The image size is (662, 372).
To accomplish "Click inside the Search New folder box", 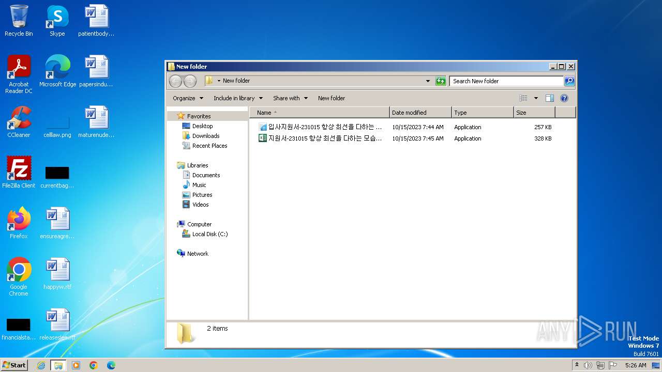I will click(506, 81).
